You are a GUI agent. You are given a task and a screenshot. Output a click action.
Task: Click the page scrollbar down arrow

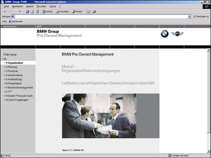pyautogui.click(x=209, y=151)
